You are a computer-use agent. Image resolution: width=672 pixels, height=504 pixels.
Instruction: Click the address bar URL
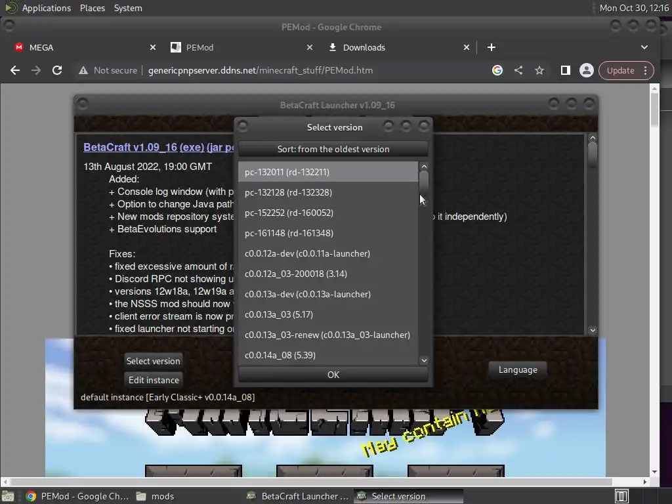pyautogui.click(x=260, y=70)
